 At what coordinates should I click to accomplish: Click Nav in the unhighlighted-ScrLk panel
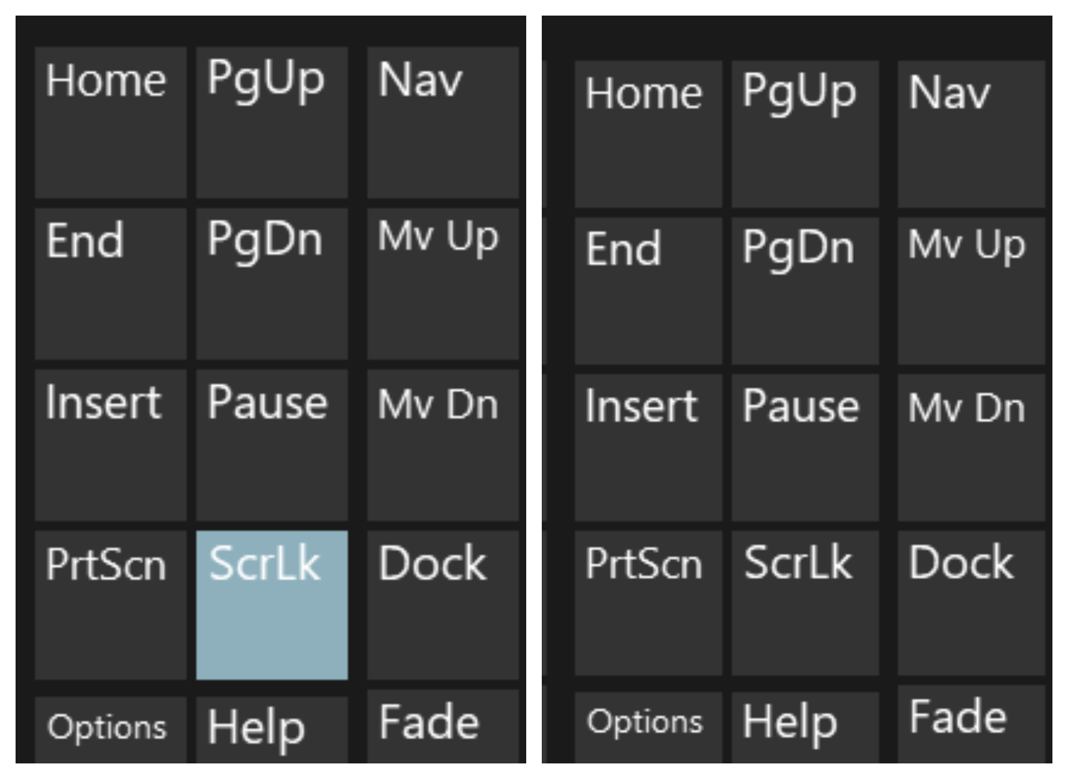pos(971,134)
